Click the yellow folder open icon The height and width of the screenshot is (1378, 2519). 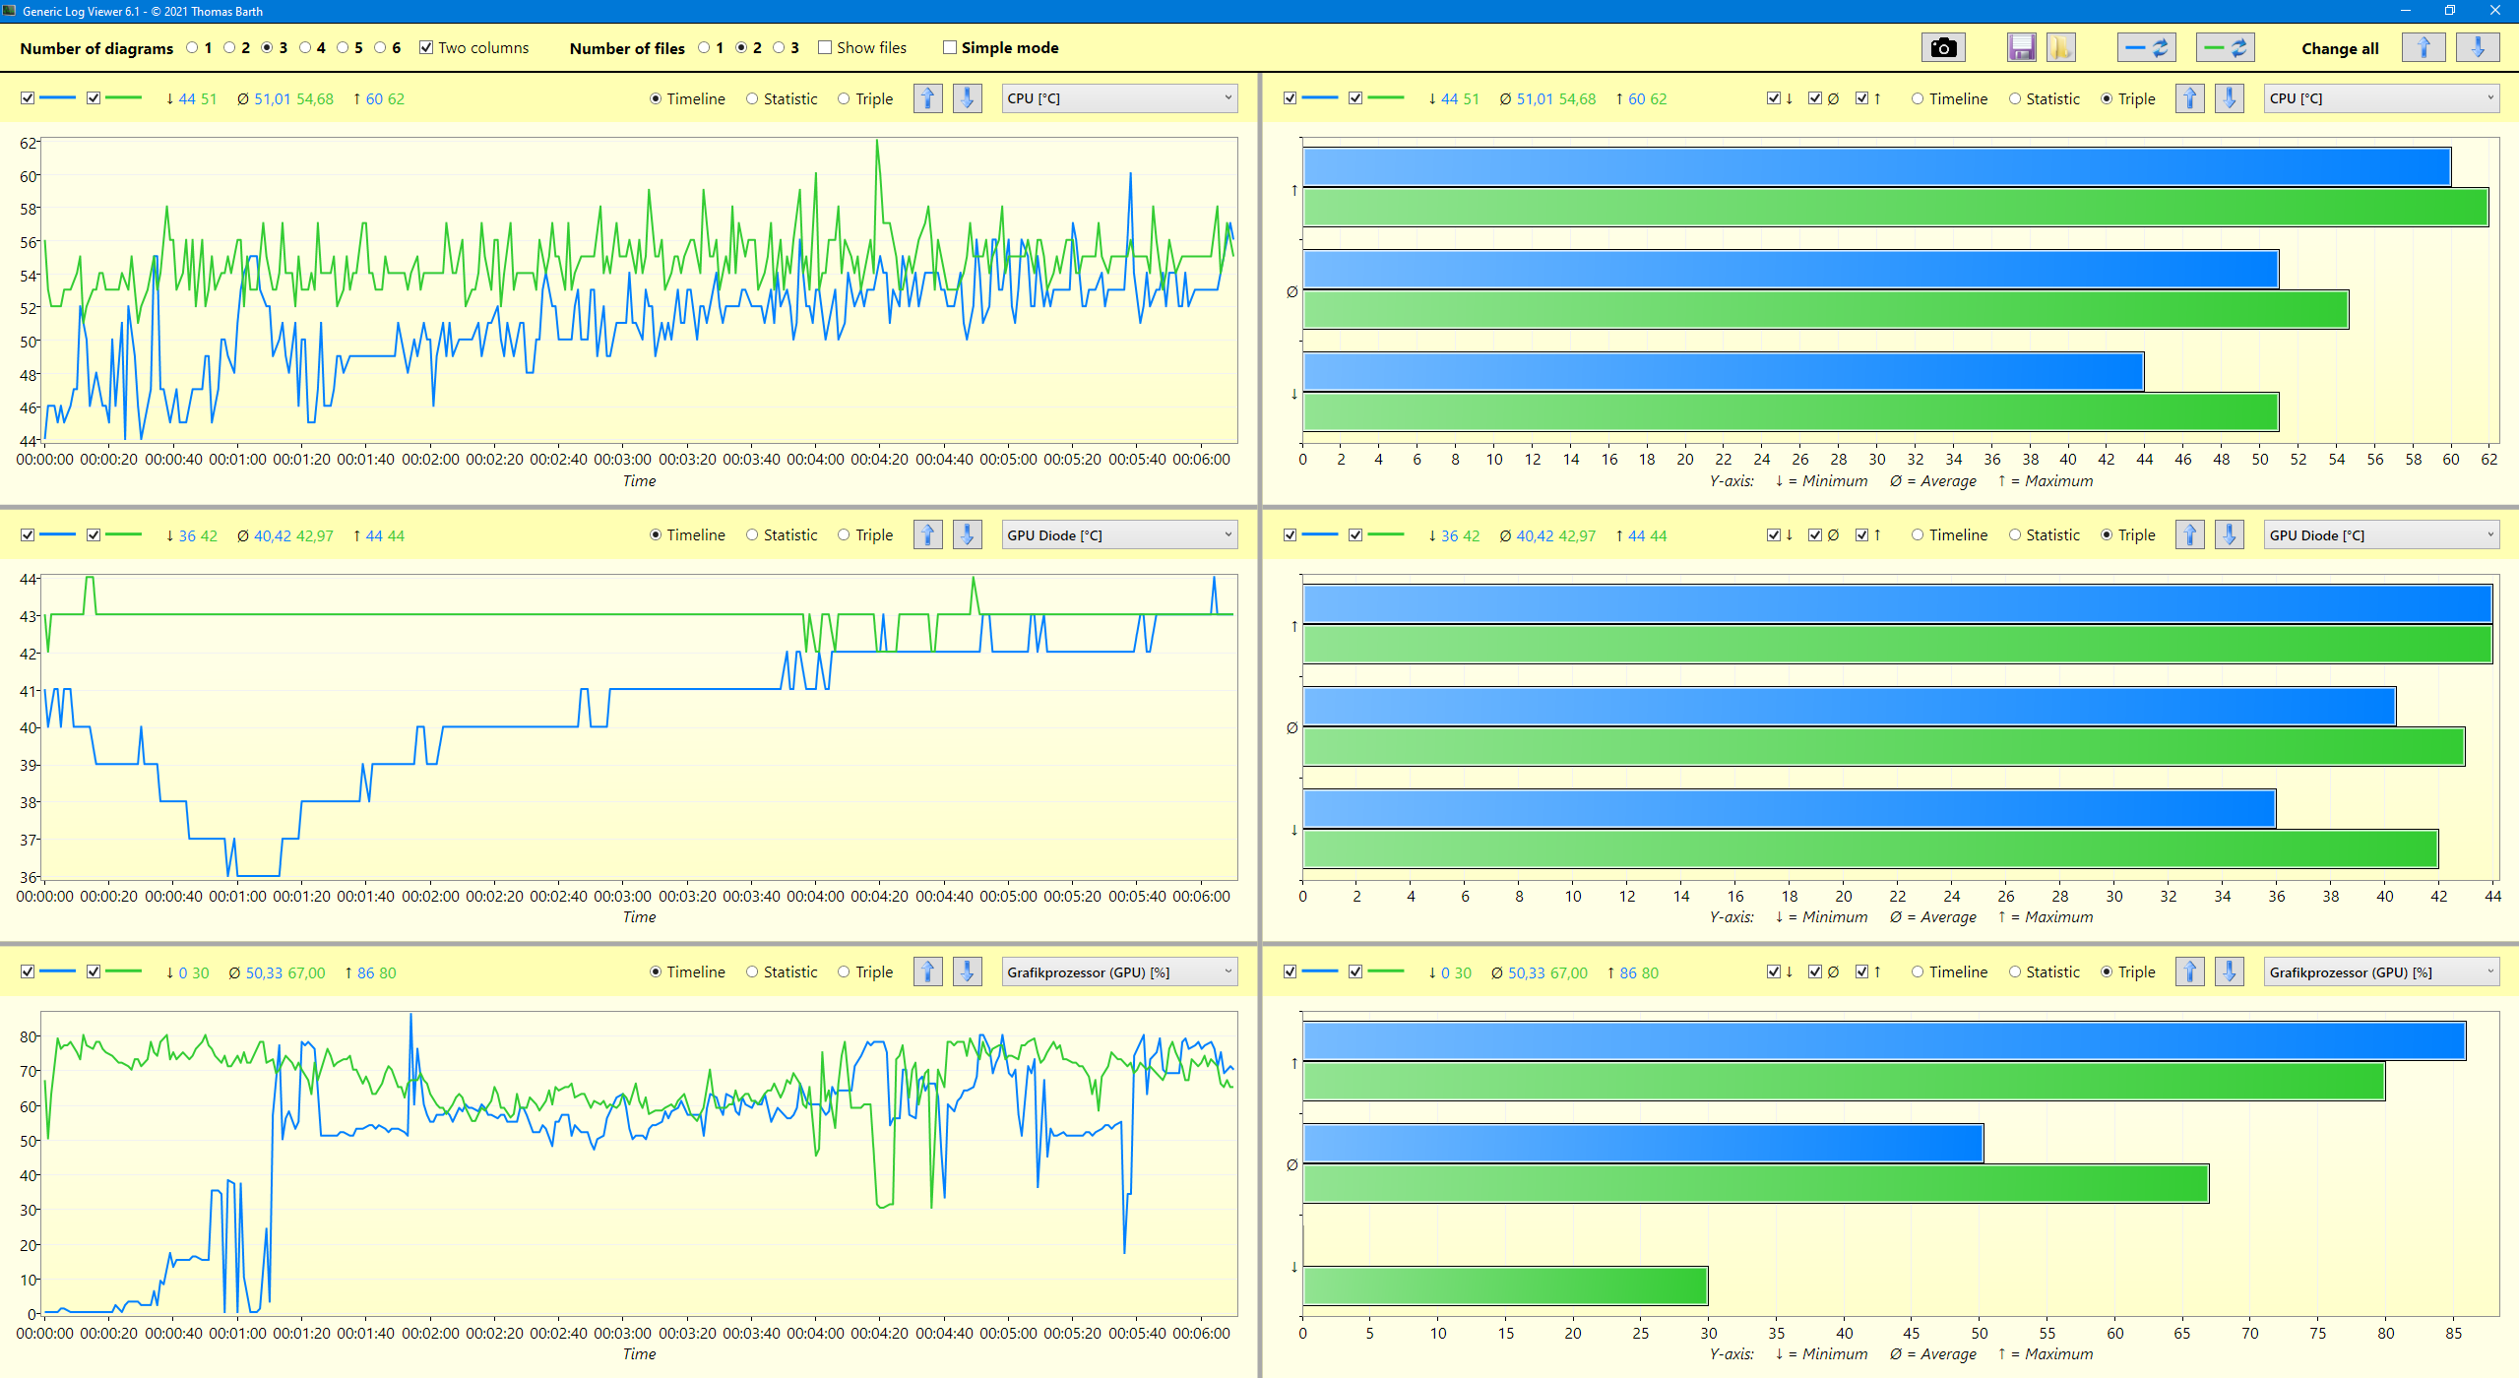[x=2060, y=48]
